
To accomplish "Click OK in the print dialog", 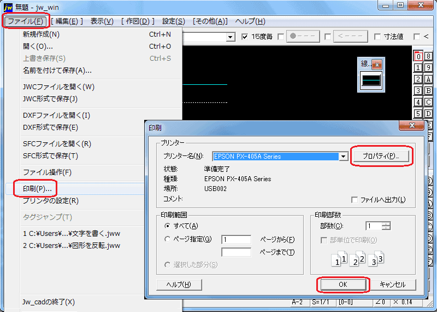I will pyautogui.click(x=343, y=284).
